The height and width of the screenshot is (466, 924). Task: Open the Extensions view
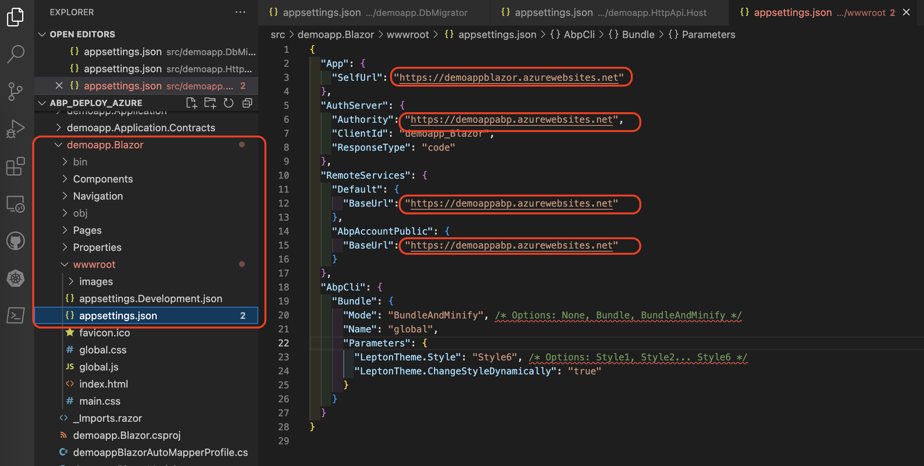pyautogui.click(x=16, y=166)
